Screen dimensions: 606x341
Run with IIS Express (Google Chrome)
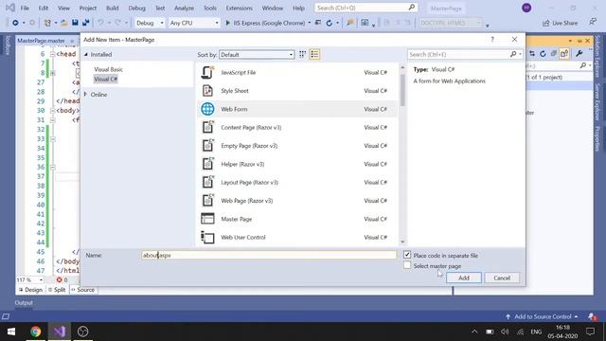tap(265, 23)
